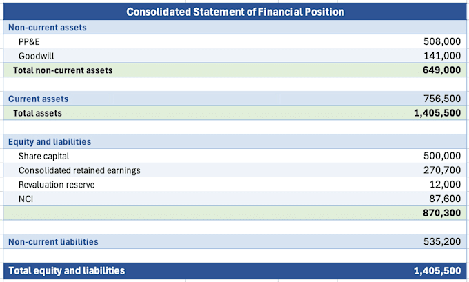Viewport: 469px width, 282px height.
Task: Select the Goodwill value 141,000
Action: [442, 56]
